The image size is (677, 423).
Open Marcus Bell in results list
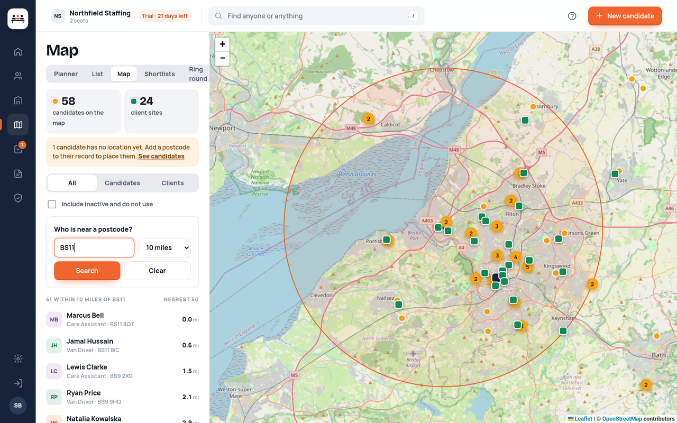pyautogui.click(x=123, y=319)
